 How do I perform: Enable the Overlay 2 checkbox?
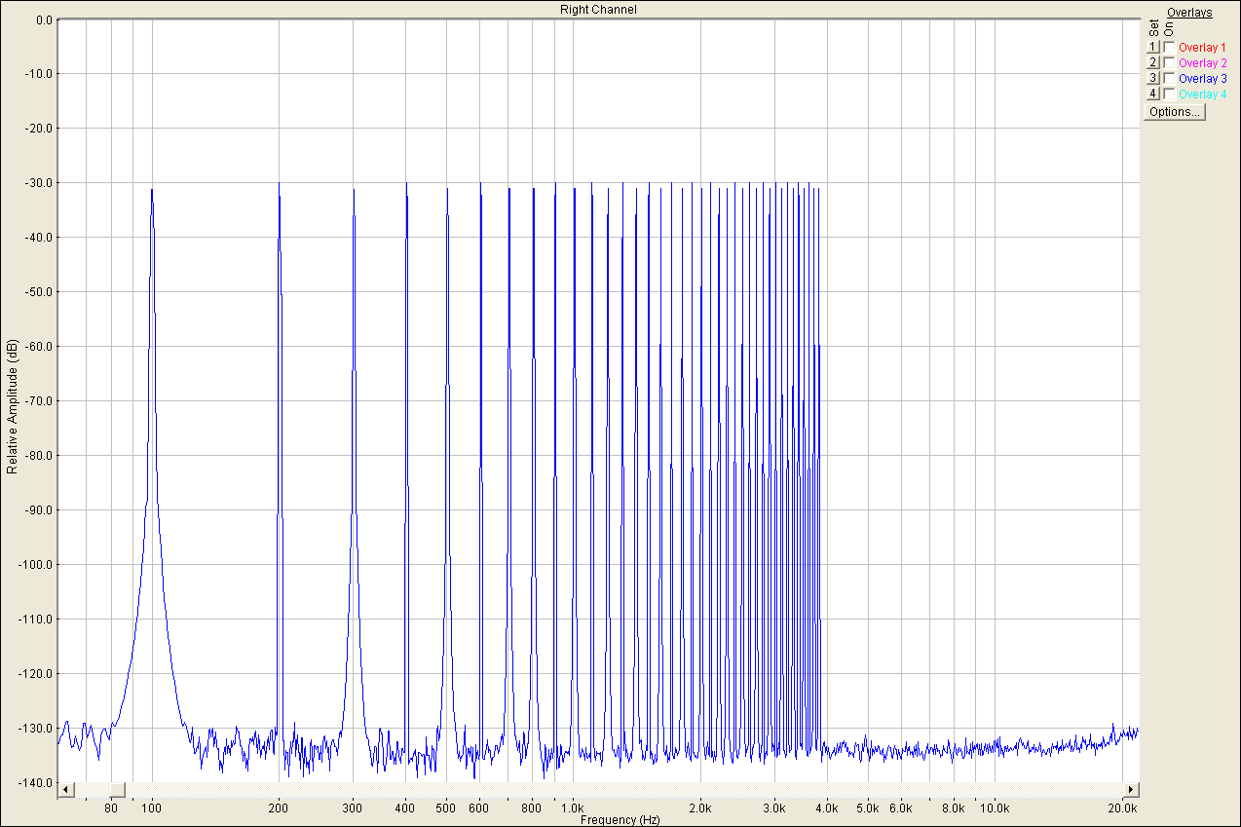[x=1169, y=62]
